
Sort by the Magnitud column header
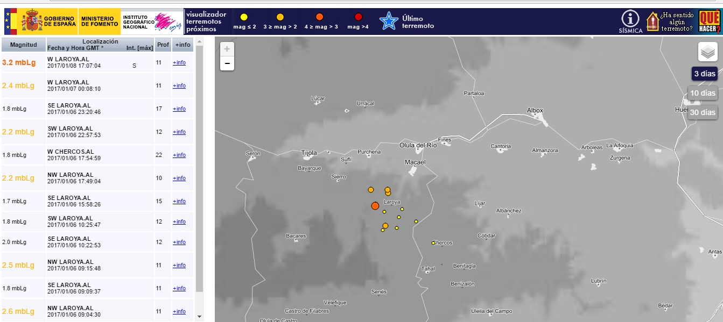(x=23, y=45)
